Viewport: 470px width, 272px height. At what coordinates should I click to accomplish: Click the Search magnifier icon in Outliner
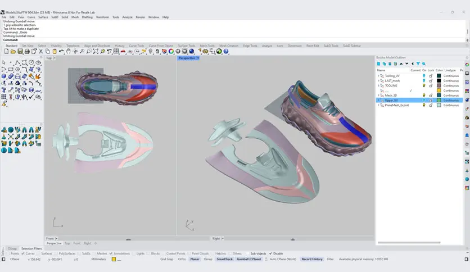(x=423, y=64)
